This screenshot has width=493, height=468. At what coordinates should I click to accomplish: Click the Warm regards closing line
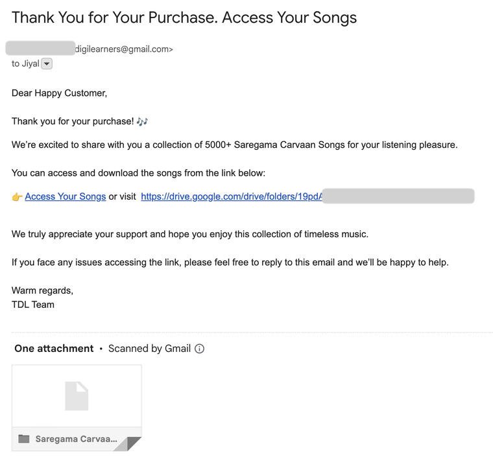tap(42, 290)
